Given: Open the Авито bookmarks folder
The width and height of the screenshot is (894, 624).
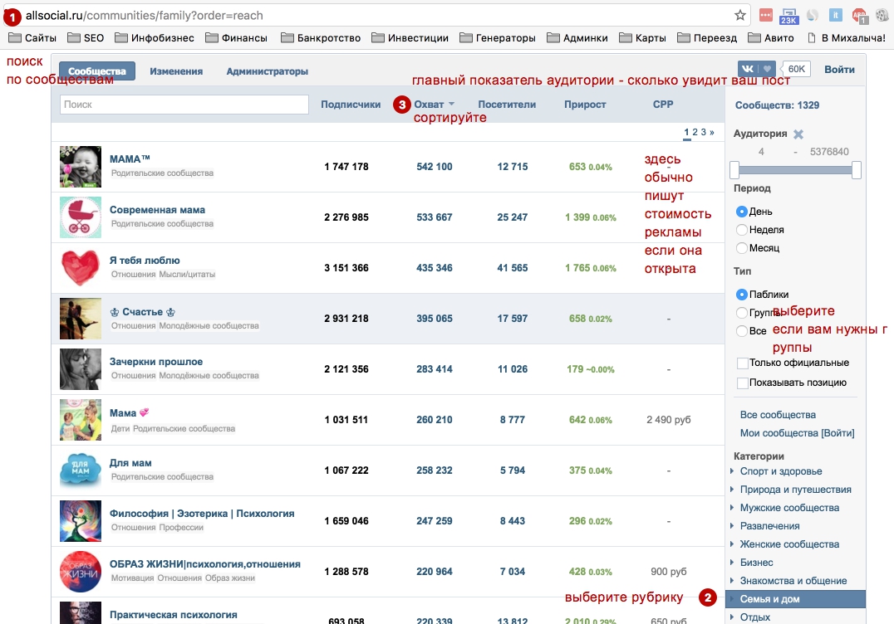Looking at the screenshot, I should tap(771, 38).
